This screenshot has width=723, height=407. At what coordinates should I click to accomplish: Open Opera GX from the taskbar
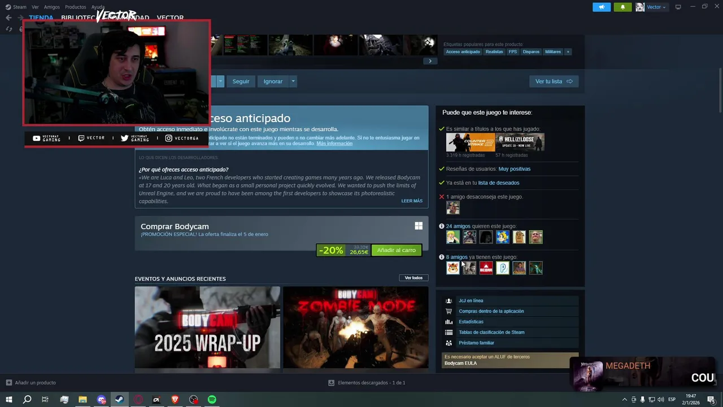pyautogui.click(x=138, y=400)
